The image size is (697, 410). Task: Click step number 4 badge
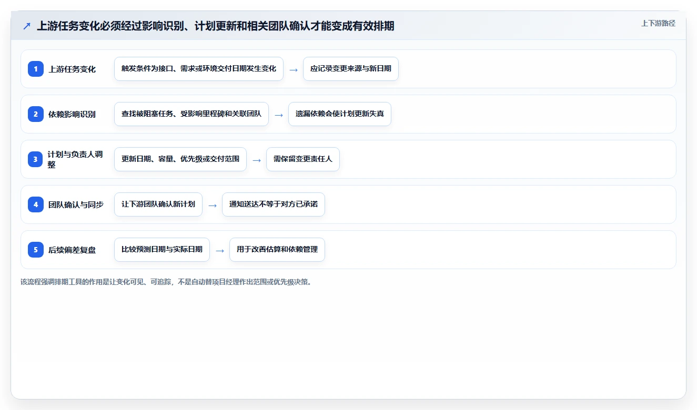36,204
